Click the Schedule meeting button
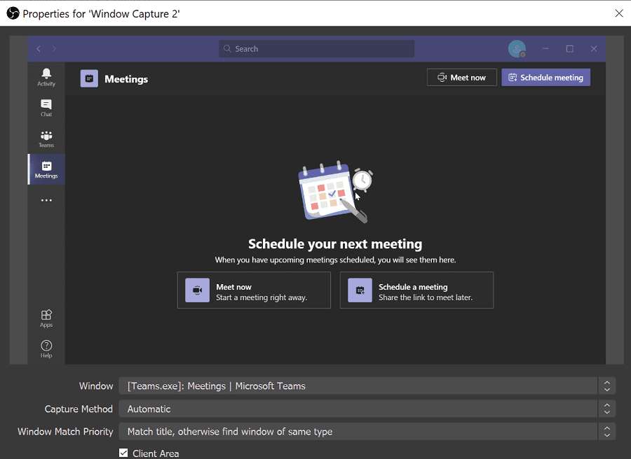This screenshot has width=631, height=459. point(545,78)
